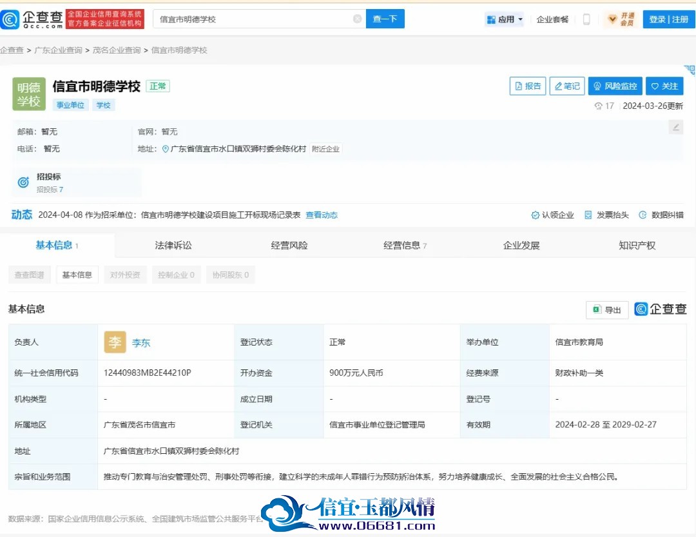The height and width of the screenshot is (537, 696).
Task: Select the 查查图谱 sub-tab
Action: pyautogui.click(x=29, y=275)
